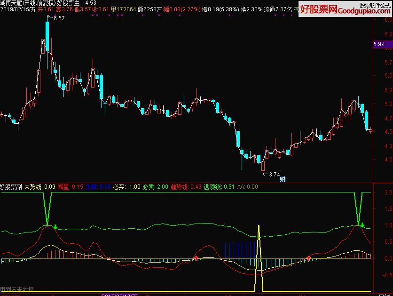
Task: Click the 1.5 label on the indicator axis
Action: point(388,208)
